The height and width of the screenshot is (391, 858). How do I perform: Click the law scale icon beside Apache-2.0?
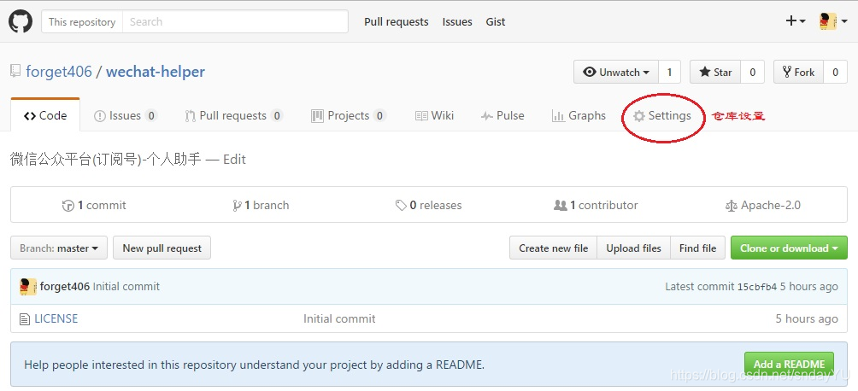coord(731,206)
